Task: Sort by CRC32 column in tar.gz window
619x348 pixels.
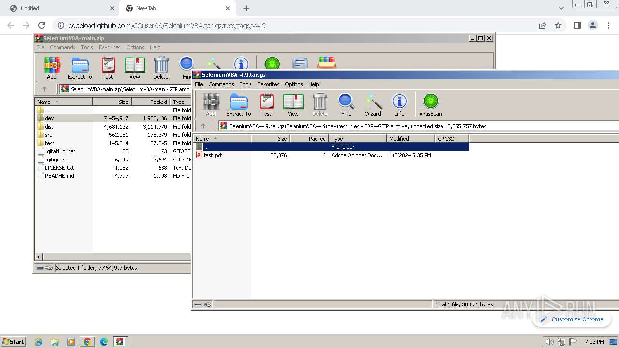Action: [x=452, y=138]
